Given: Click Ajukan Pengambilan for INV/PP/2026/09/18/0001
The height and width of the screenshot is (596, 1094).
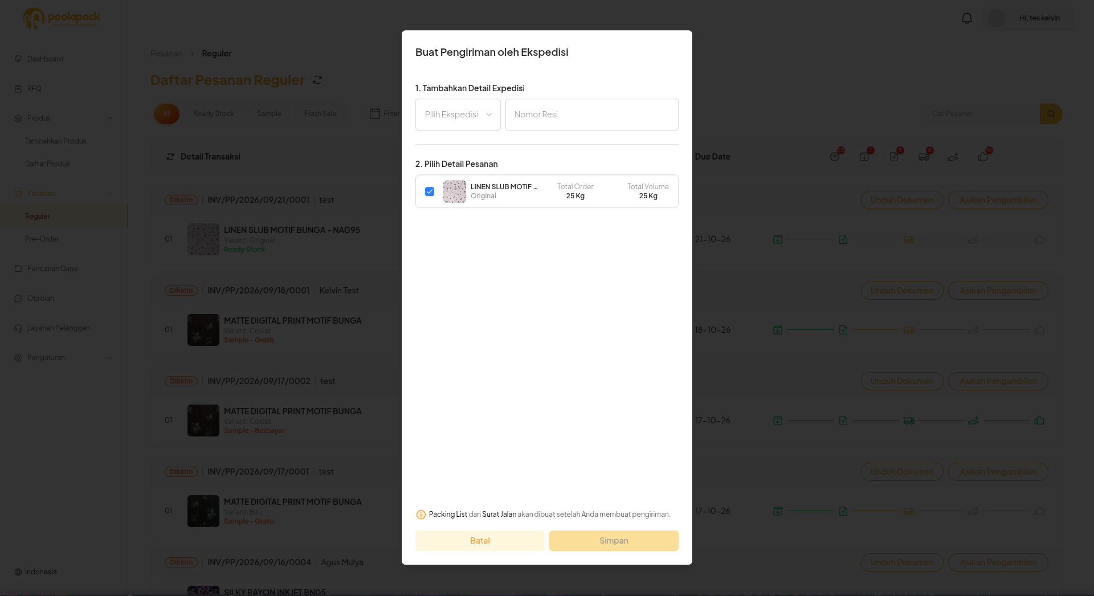Looking at the screenshot, I should tap(998, 291).
